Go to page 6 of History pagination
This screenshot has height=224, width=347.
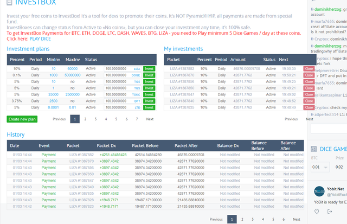click(284, 219)
